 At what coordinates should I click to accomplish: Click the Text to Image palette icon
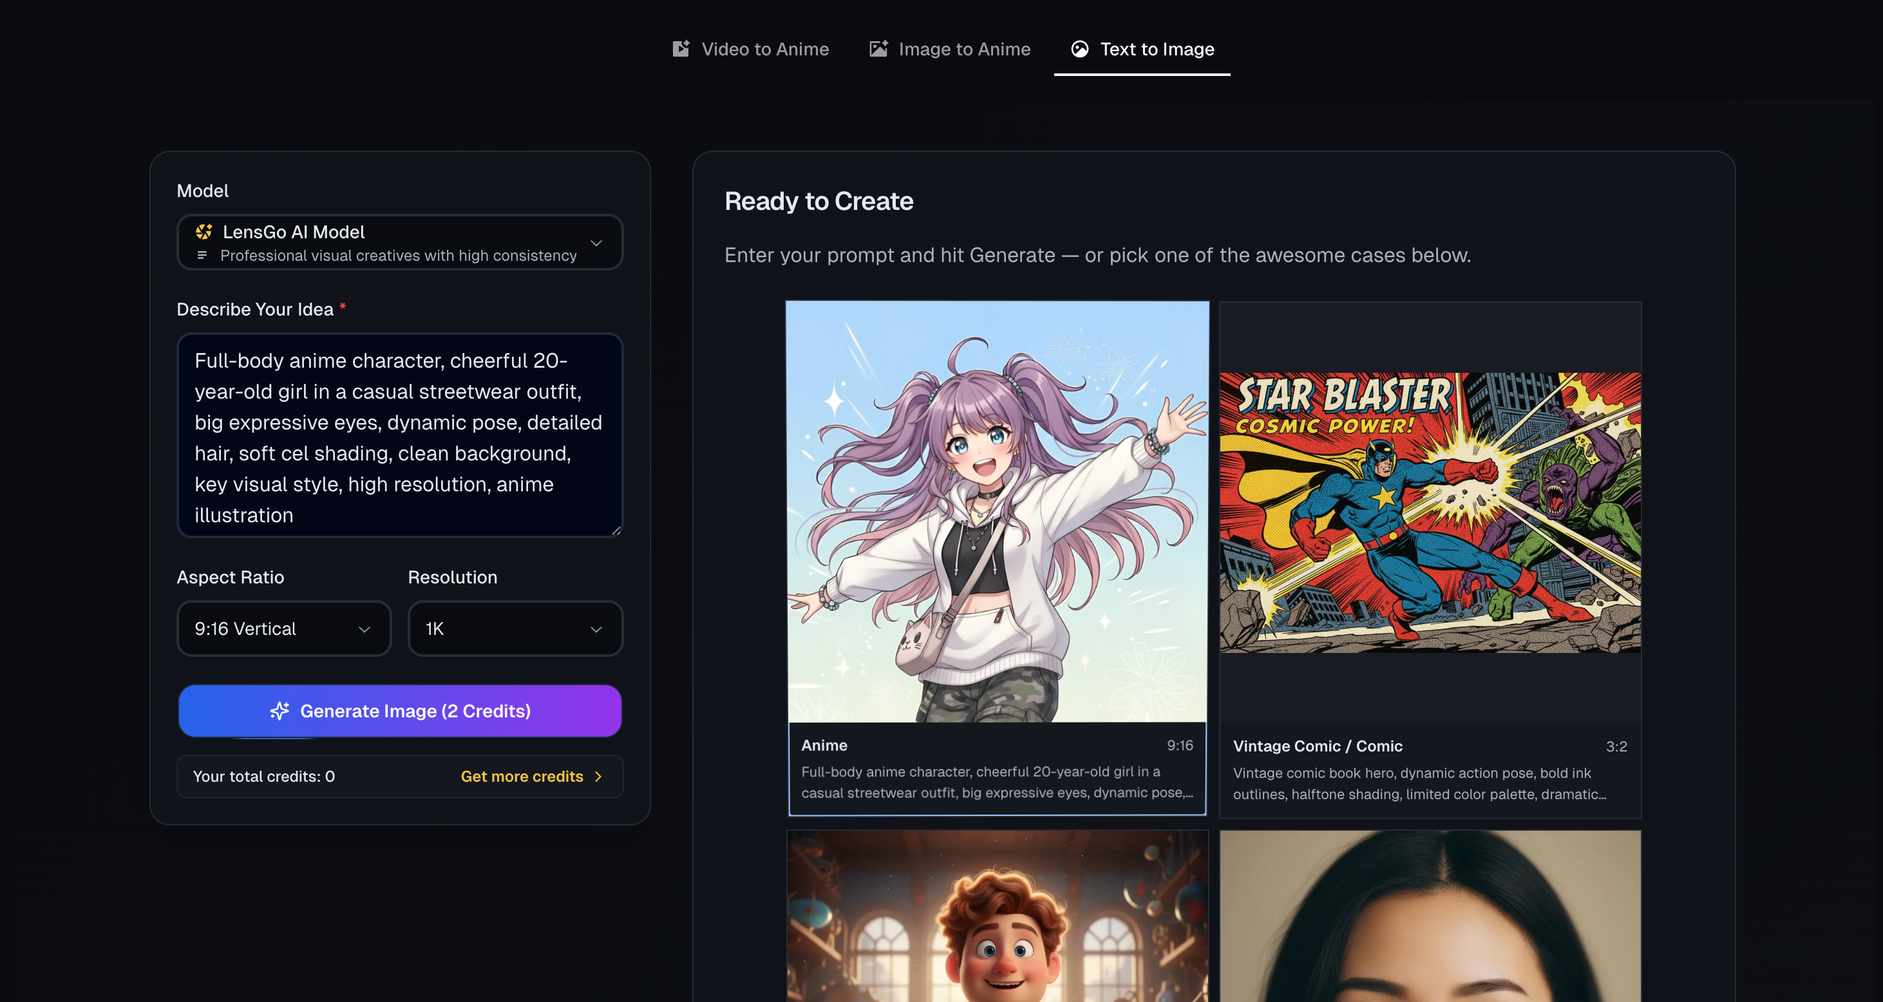click(x=1080, y=49)
